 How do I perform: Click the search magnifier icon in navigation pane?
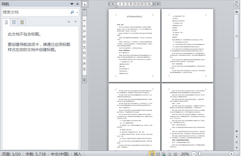[x=72, y=12]
